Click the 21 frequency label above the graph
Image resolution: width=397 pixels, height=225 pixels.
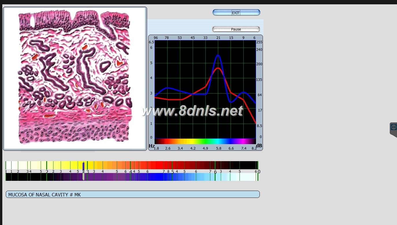pos(218,38)
